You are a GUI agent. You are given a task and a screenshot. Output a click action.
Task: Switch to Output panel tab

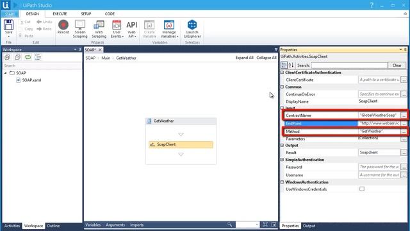point(309,226)
